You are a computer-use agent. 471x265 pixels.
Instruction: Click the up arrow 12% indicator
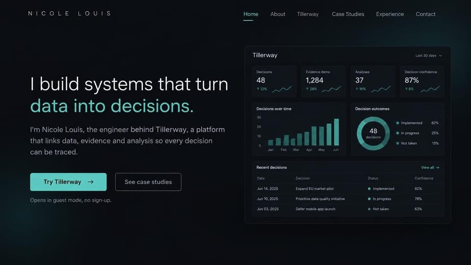coord(262,89)
